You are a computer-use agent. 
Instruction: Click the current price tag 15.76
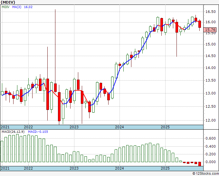click(210, 30)
